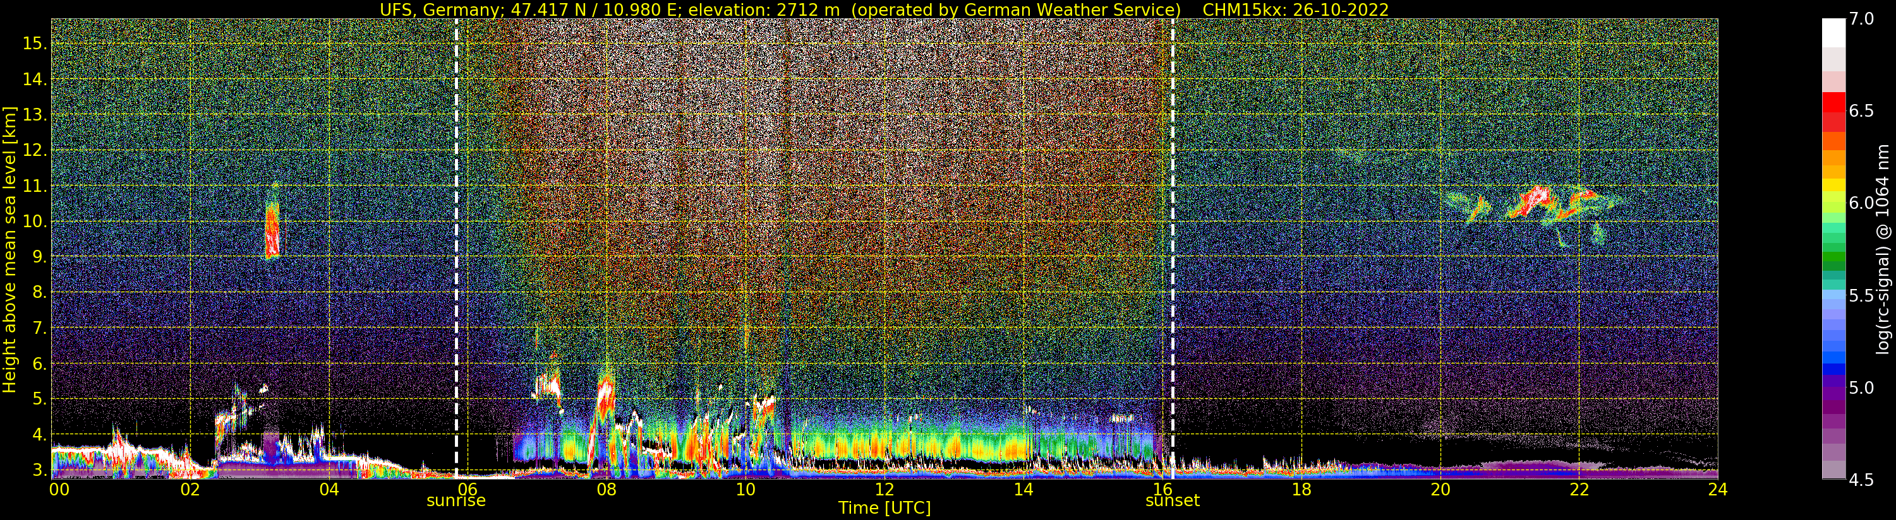Click the colorbar value '5.0'
The image size is (1896, 520).
1861,387
